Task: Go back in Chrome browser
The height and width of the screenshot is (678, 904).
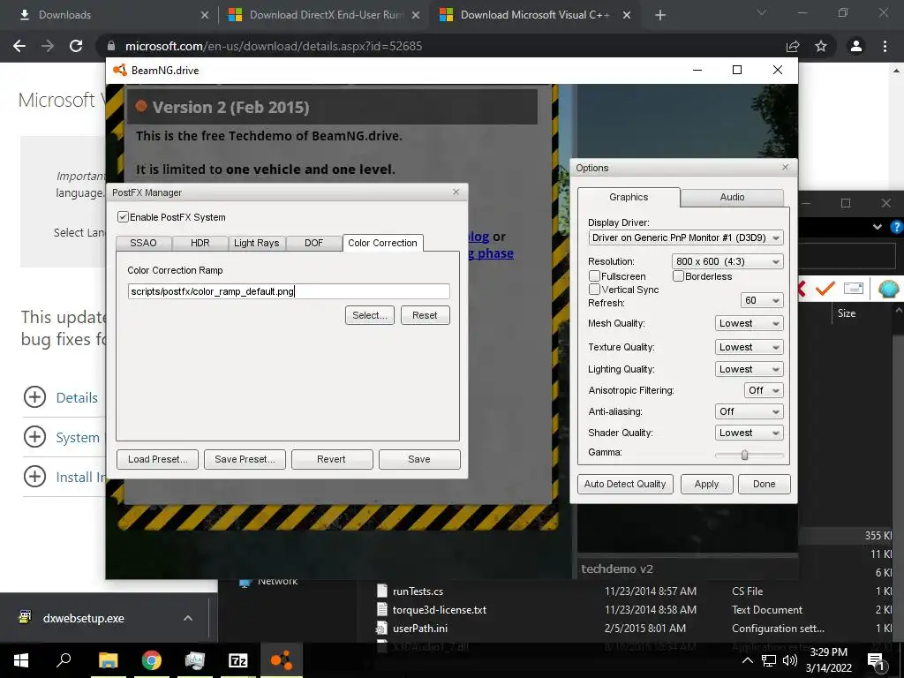Action: pyautogui.click(x=19, y=46)
